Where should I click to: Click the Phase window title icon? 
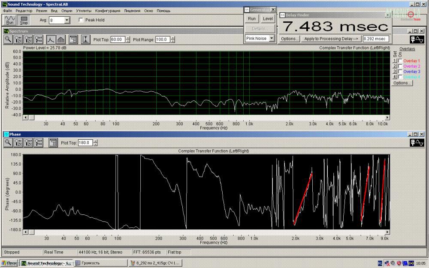(x=6, y=134)
